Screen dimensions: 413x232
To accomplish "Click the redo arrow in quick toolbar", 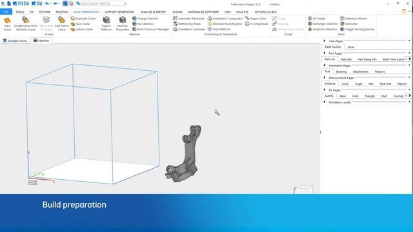I will point(55,4).
